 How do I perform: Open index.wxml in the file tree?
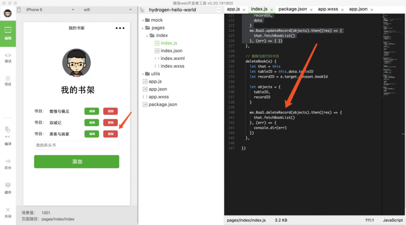(172, 58)
